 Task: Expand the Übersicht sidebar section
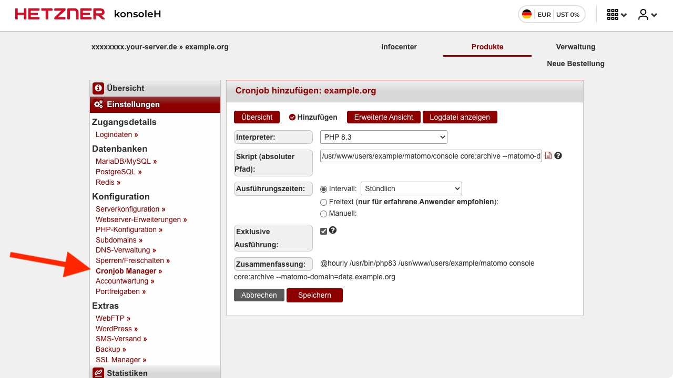pos(155,88)
